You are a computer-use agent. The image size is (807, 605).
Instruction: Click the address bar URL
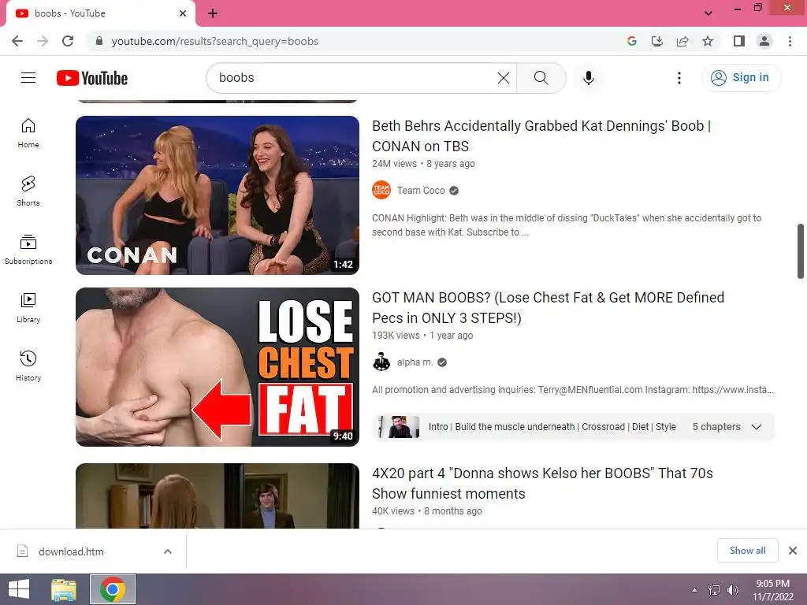pos(215,41)
